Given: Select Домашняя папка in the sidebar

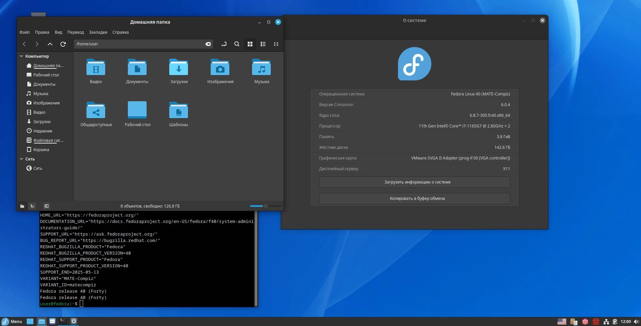Looking at the screenshot, I should (45, 66).
